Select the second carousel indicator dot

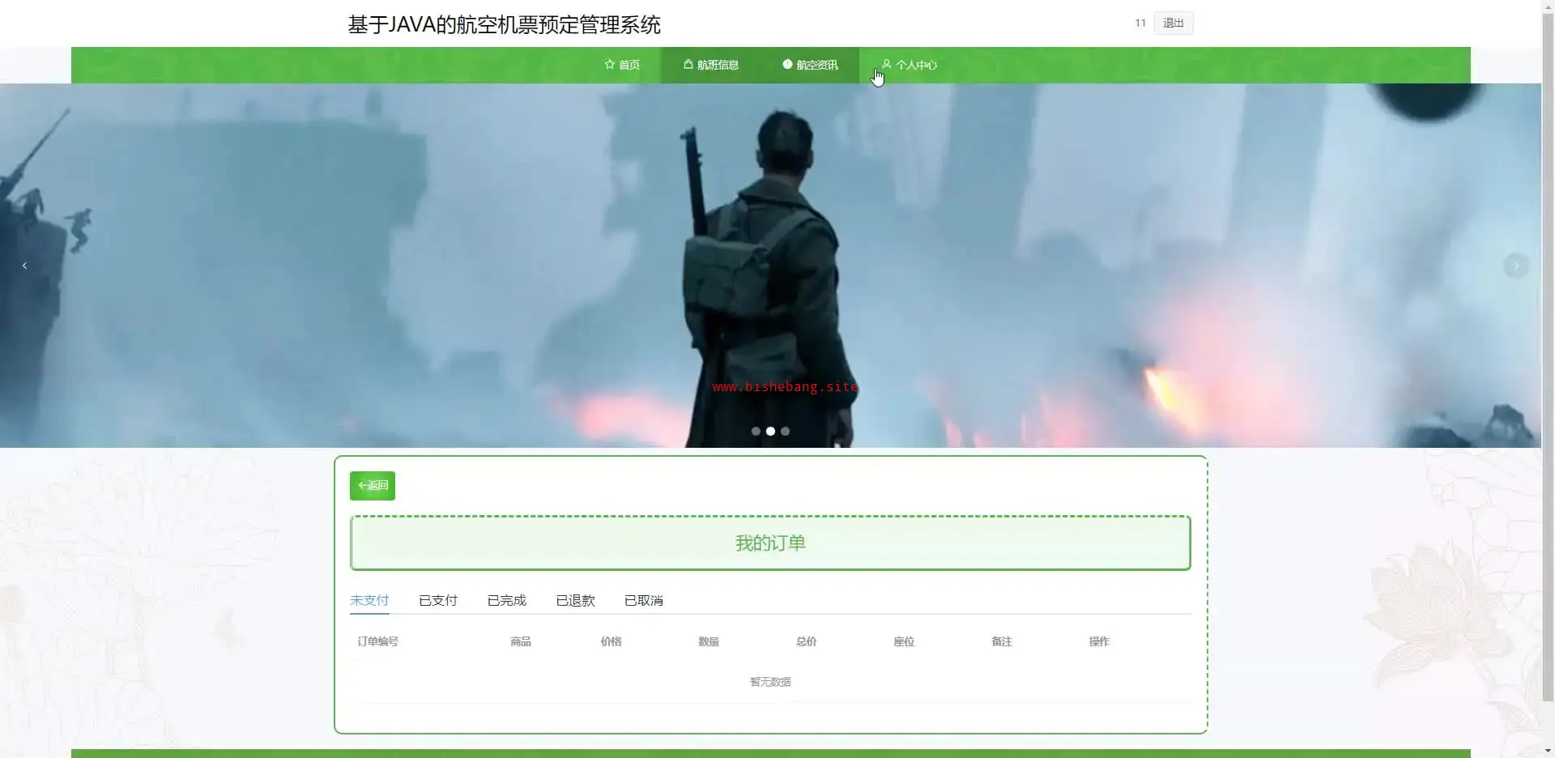pyautogui.click(x=770, y=432)
